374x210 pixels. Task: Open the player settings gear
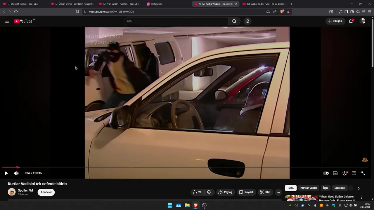pos(344,173)
